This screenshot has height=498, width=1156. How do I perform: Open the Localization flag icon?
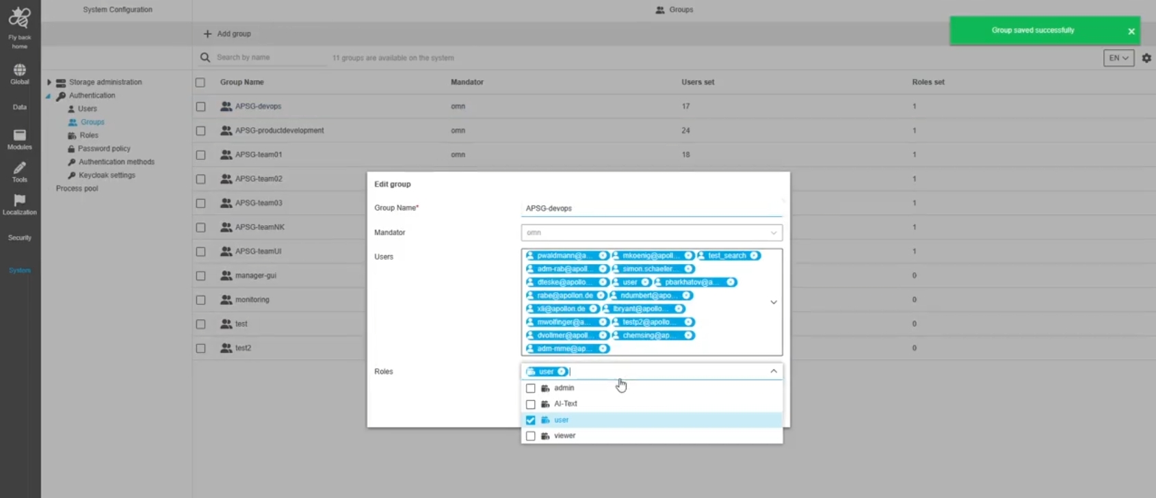tap(19, 200)
